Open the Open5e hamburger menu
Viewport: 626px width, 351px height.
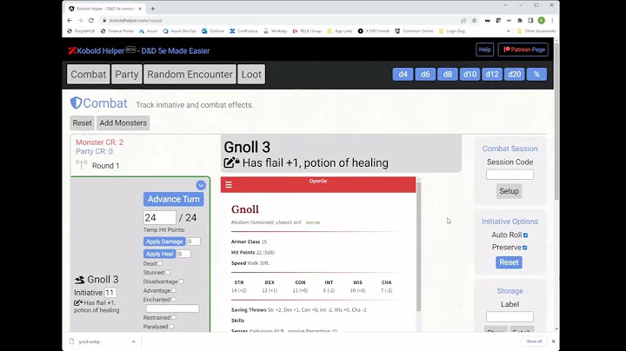(x=229, y=185)
